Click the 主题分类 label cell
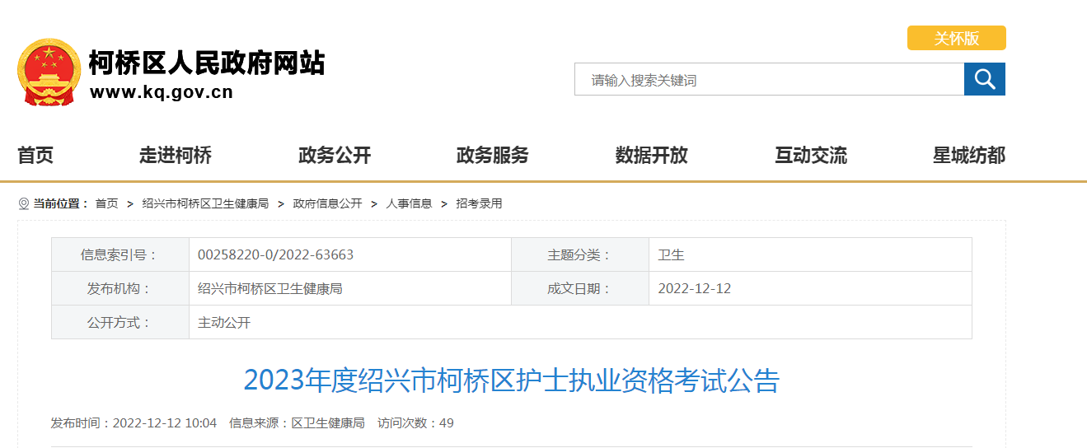Screen dimensions: 1087x448 (x=580, y=255)
